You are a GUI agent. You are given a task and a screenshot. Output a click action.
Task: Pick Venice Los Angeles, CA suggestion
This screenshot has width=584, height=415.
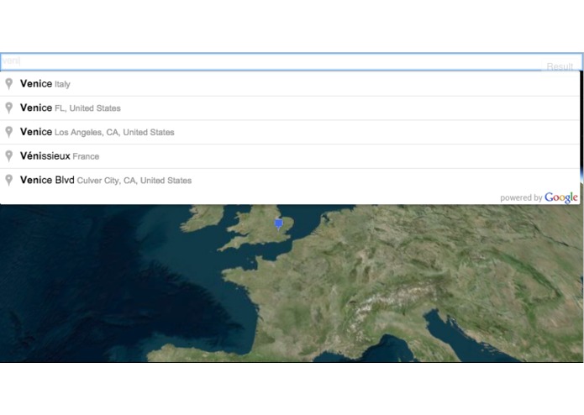tap(290, 132)
